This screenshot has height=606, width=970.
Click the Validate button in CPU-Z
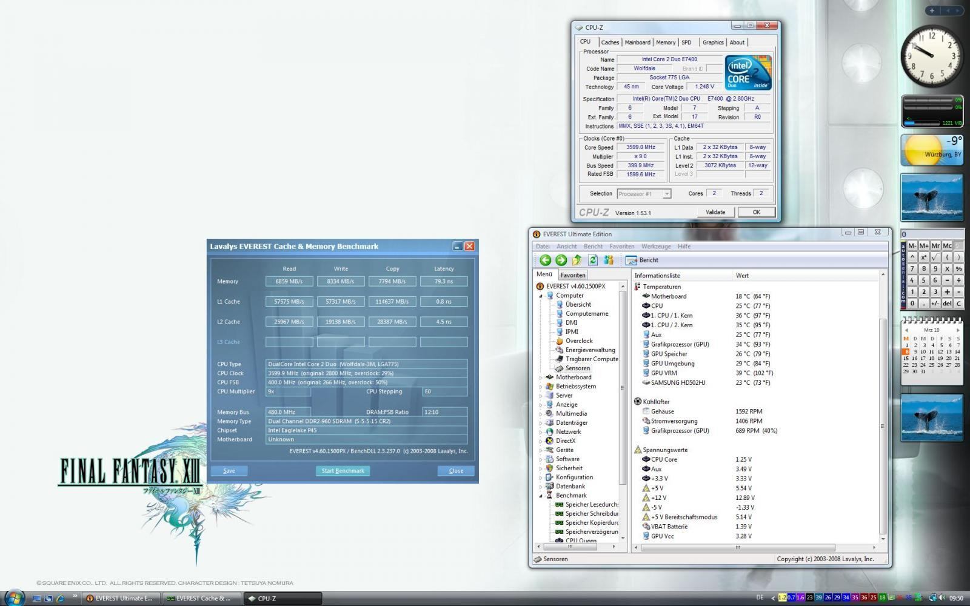tap(715, 212)
